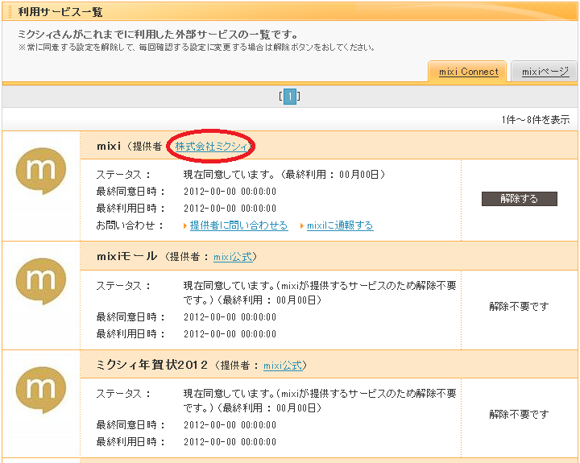Switch to the mixiページ tab

545,72
